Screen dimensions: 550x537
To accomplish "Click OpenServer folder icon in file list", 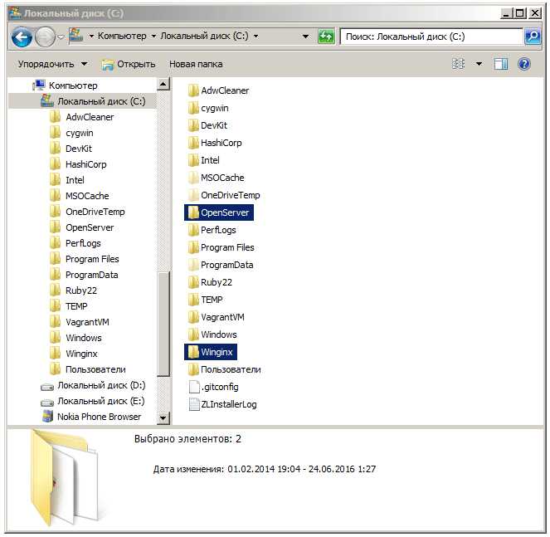I will click(193, 212).
